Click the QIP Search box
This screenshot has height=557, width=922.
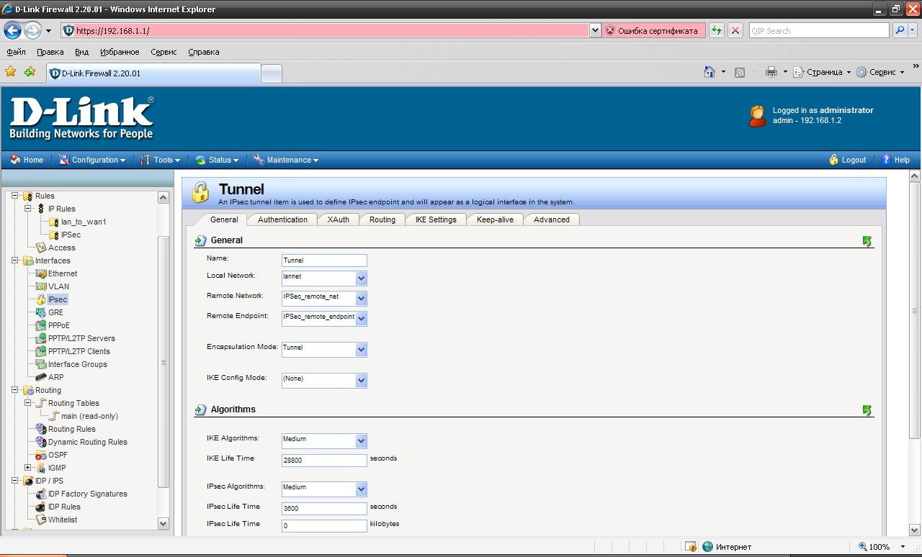(x=819, y=31)
